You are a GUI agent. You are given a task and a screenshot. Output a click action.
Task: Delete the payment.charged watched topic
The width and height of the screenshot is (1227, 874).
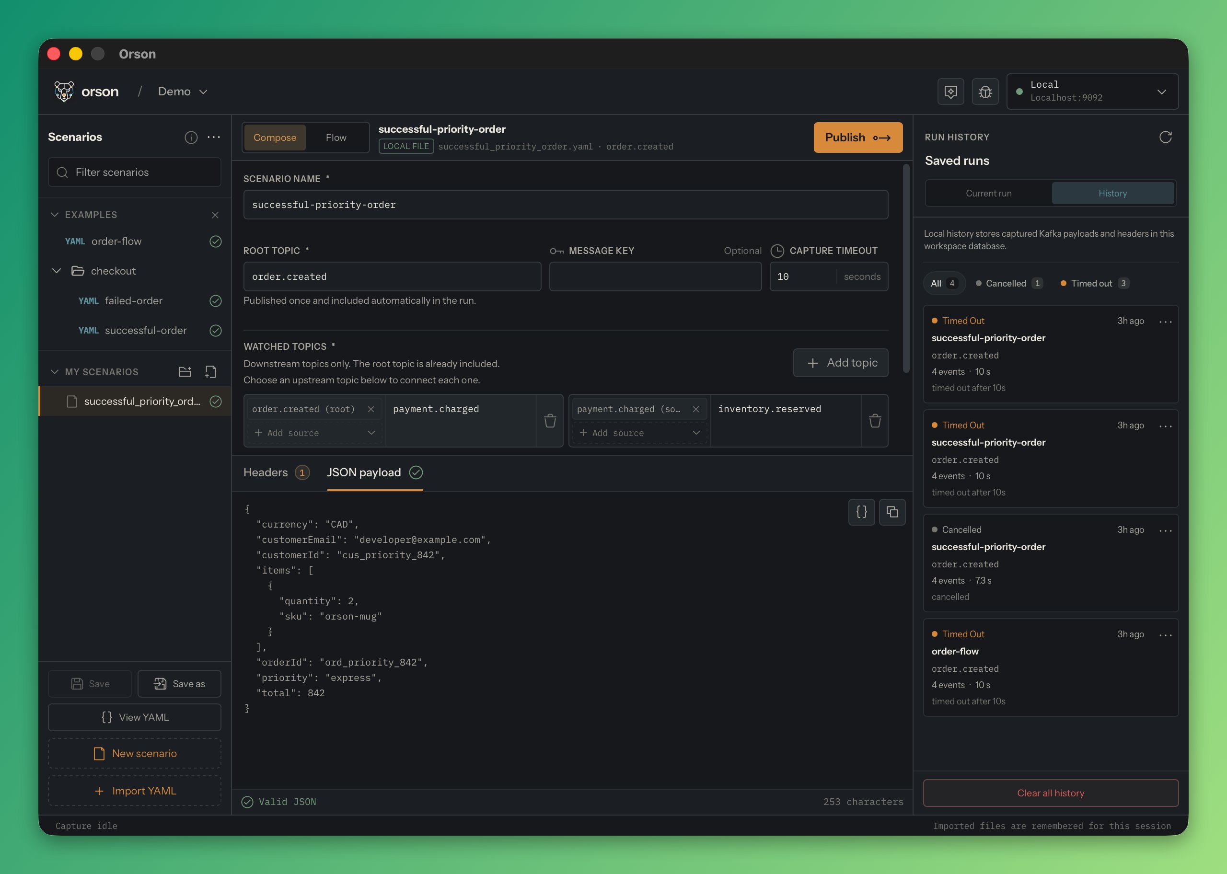click(550, 421)
